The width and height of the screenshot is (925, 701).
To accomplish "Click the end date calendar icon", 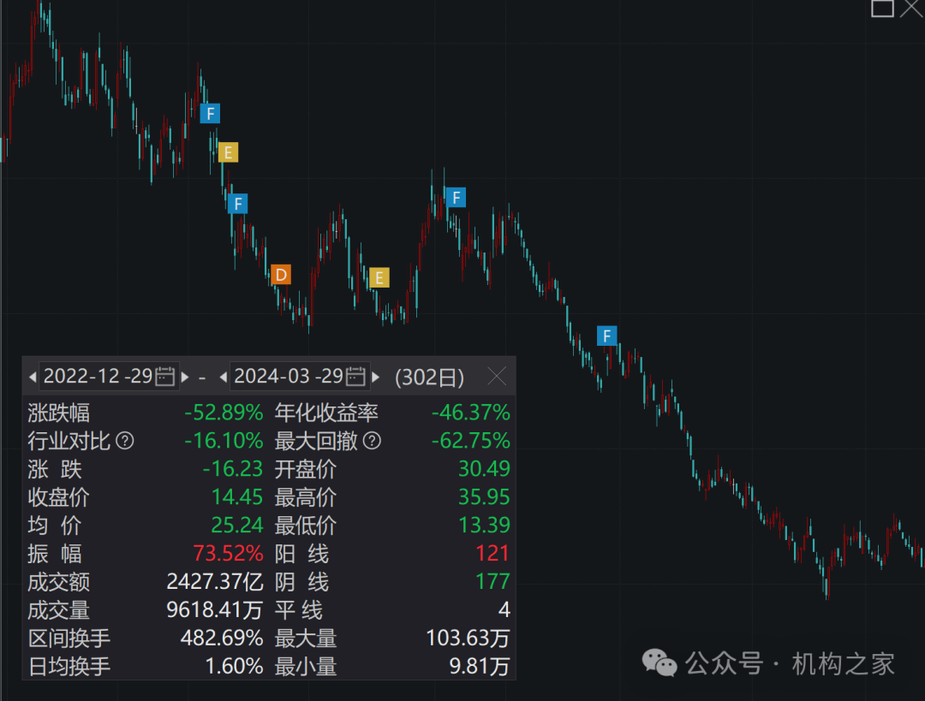I will coord(355,376).
